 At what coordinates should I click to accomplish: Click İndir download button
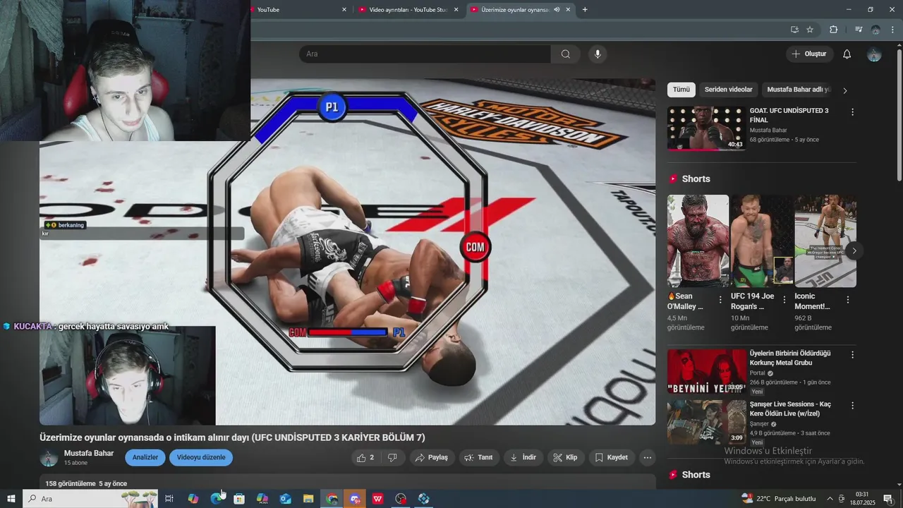click(x=523, y=457)
